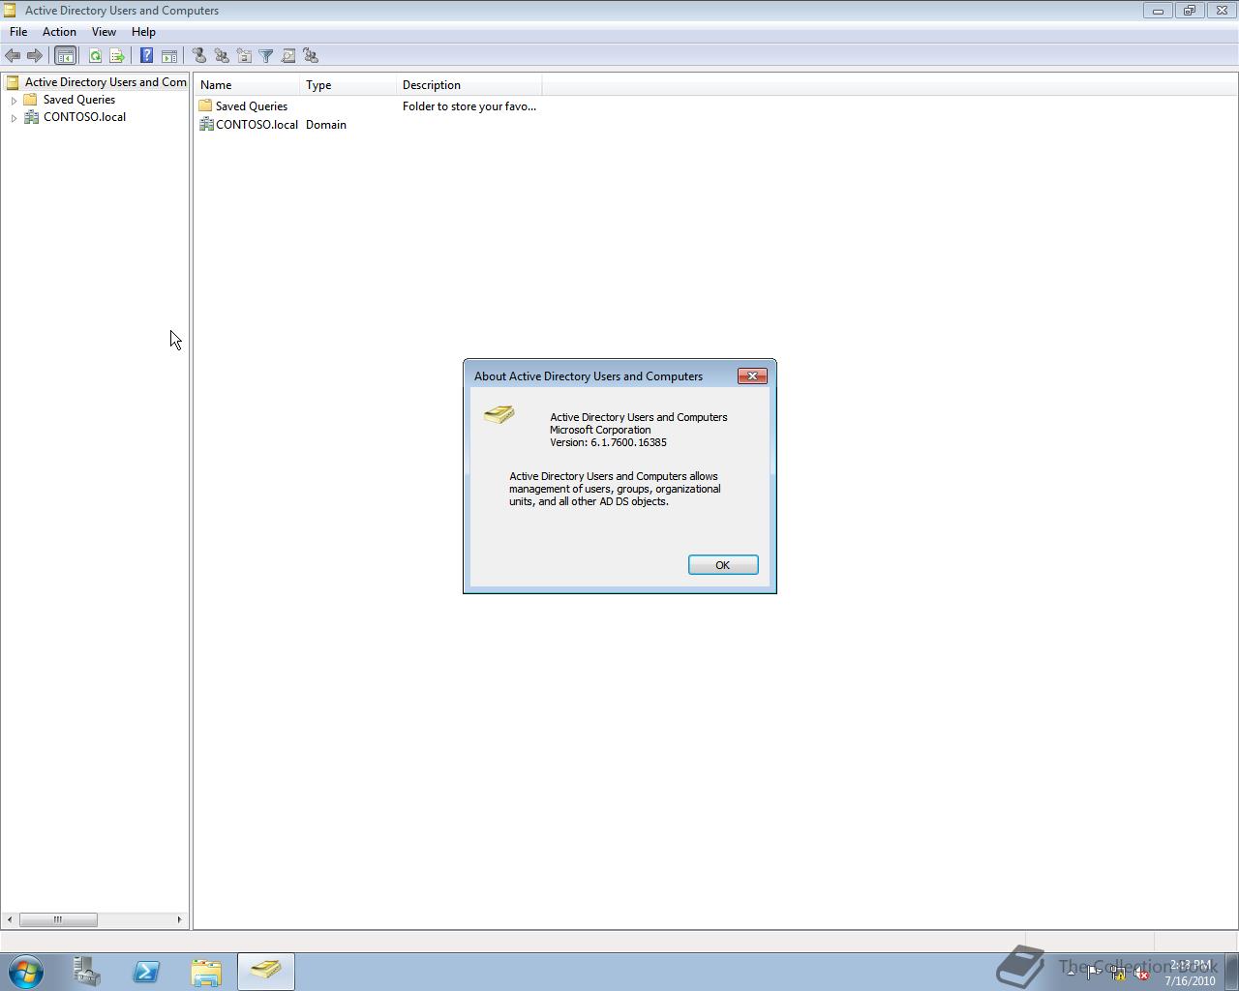Viewport: 1239px width, 991px height.
Task: Click the Find objects toolbar icon
Action: [x=288, y=56]
